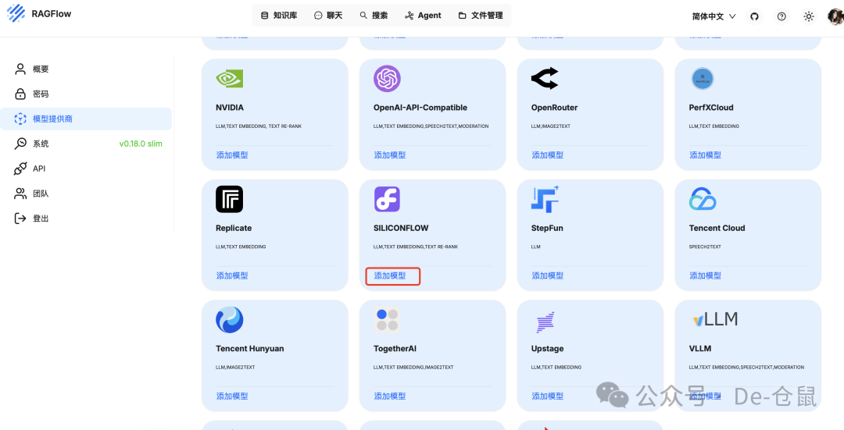844x430 pixels.
Task: Click the VLLM card title
Action: (x=700, y=348)
